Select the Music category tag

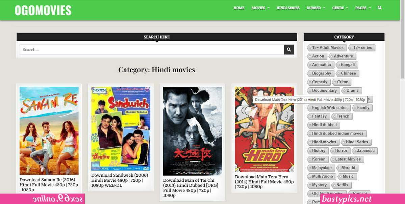pyautogui.click(x=347, y=176)
